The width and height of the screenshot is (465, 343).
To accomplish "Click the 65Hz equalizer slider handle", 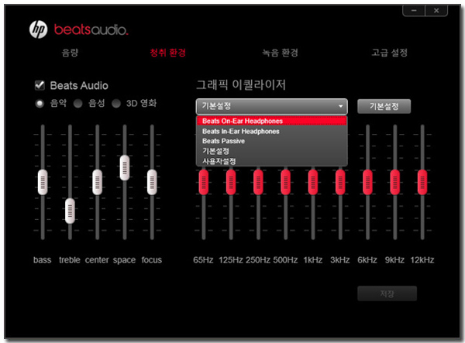I will pos(204,182).
